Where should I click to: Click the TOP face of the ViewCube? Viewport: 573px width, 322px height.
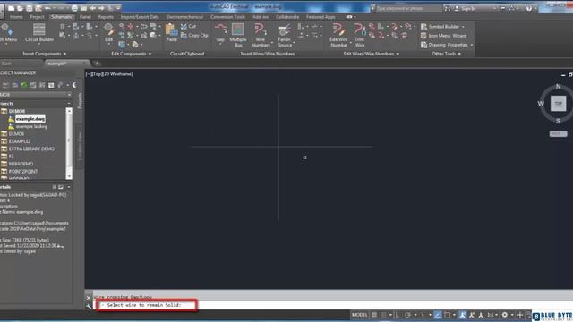pos(558,104)
